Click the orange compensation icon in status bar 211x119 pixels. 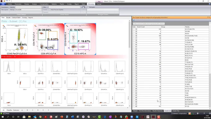[190, 113]
